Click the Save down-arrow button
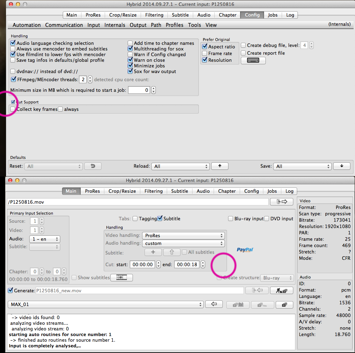Screen dimensions: 355x353 tap(342, 166)
